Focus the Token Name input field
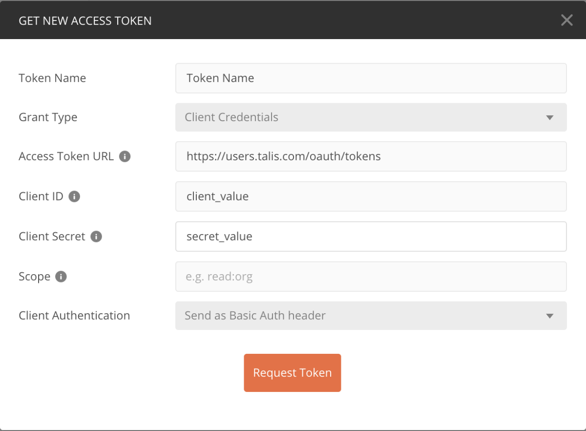Image resolution: width=586 pixels, height=431 pixels. 371,78
